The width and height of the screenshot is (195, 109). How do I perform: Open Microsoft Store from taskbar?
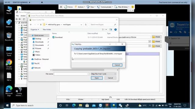click(87, 105)
